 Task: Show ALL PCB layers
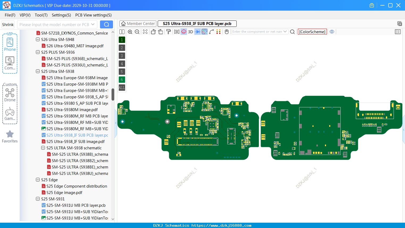pos(122,87)
